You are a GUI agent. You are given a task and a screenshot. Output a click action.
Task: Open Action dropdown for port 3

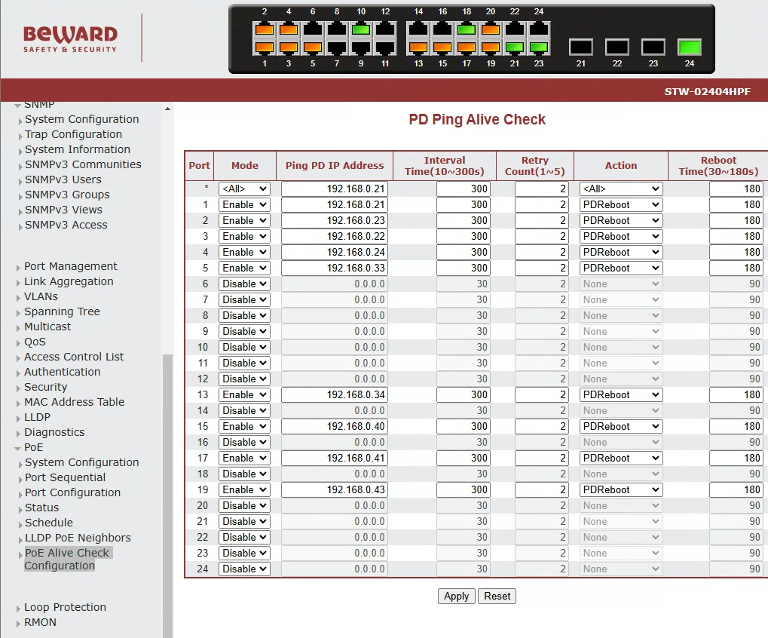(620, 236)
